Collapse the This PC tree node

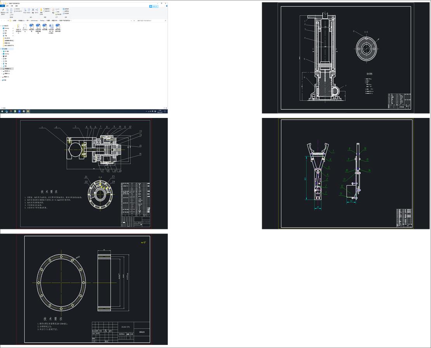(x=1, y=49)
